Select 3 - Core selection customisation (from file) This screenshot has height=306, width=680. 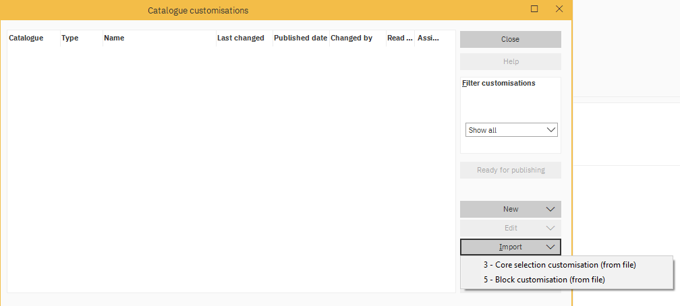[x=559, y=265]
